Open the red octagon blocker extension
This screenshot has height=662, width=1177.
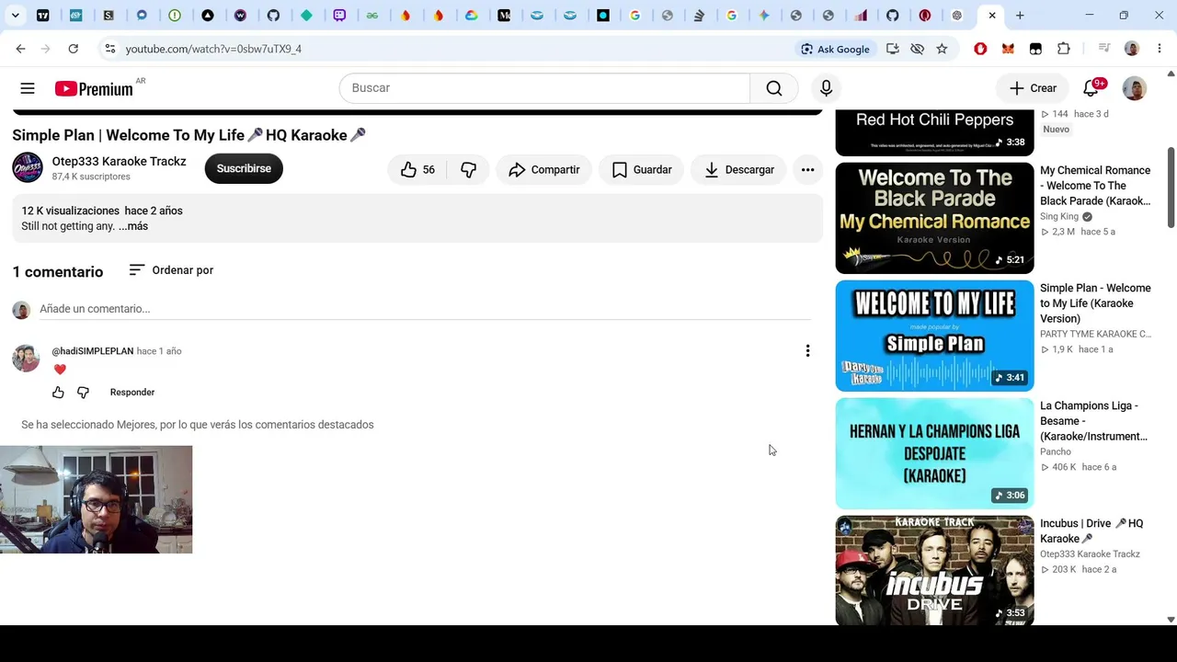pyautogui.click(x=980, y=49)
